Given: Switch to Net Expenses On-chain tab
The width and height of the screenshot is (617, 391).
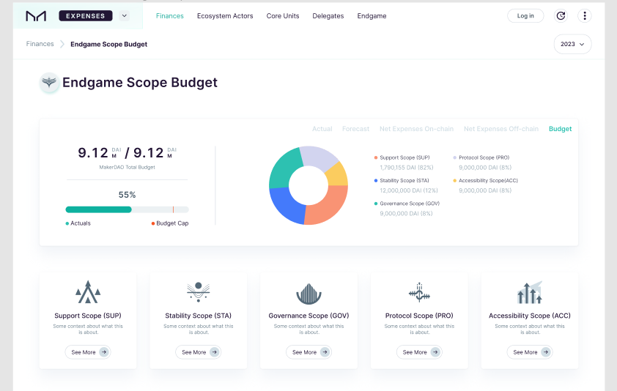Looking at the screenshot, I should pos(416,129).
